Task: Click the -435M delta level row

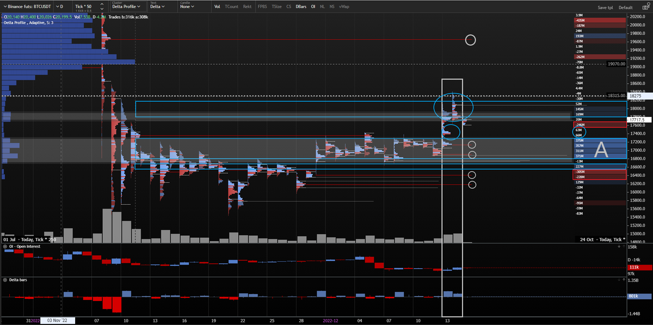Action: [x=600, y=20]
